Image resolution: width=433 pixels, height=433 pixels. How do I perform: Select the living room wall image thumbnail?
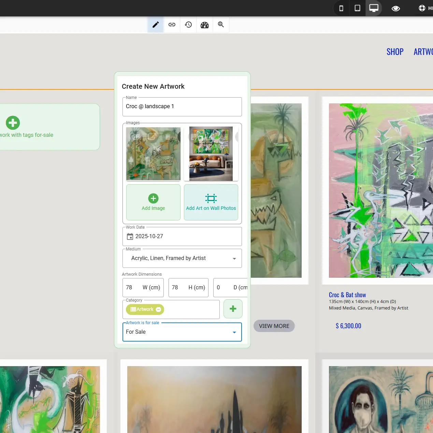pos(211,154)
